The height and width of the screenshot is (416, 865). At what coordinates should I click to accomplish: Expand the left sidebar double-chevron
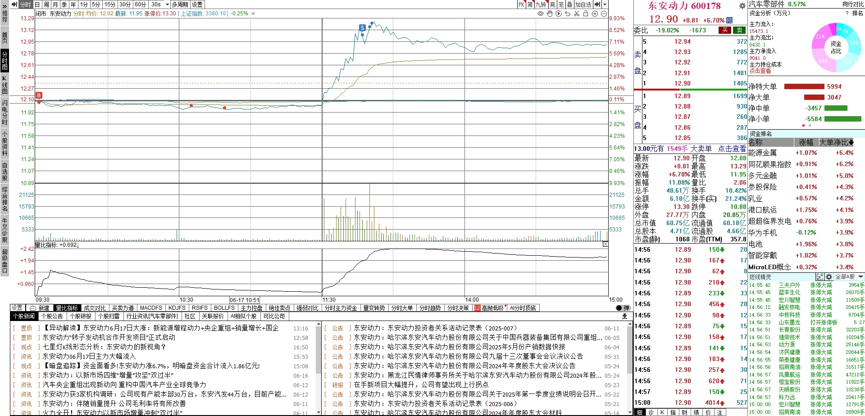(x=5, y=6)
